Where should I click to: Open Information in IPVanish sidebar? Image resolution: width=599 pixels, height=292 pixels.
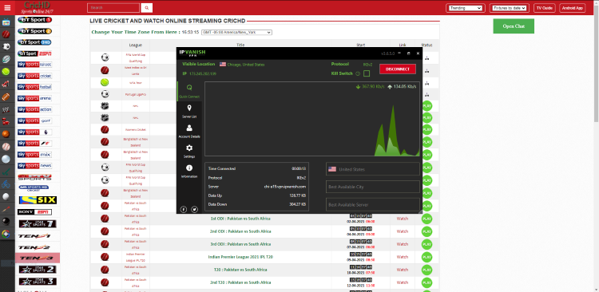pyautogui.click(x=189, y=172)
